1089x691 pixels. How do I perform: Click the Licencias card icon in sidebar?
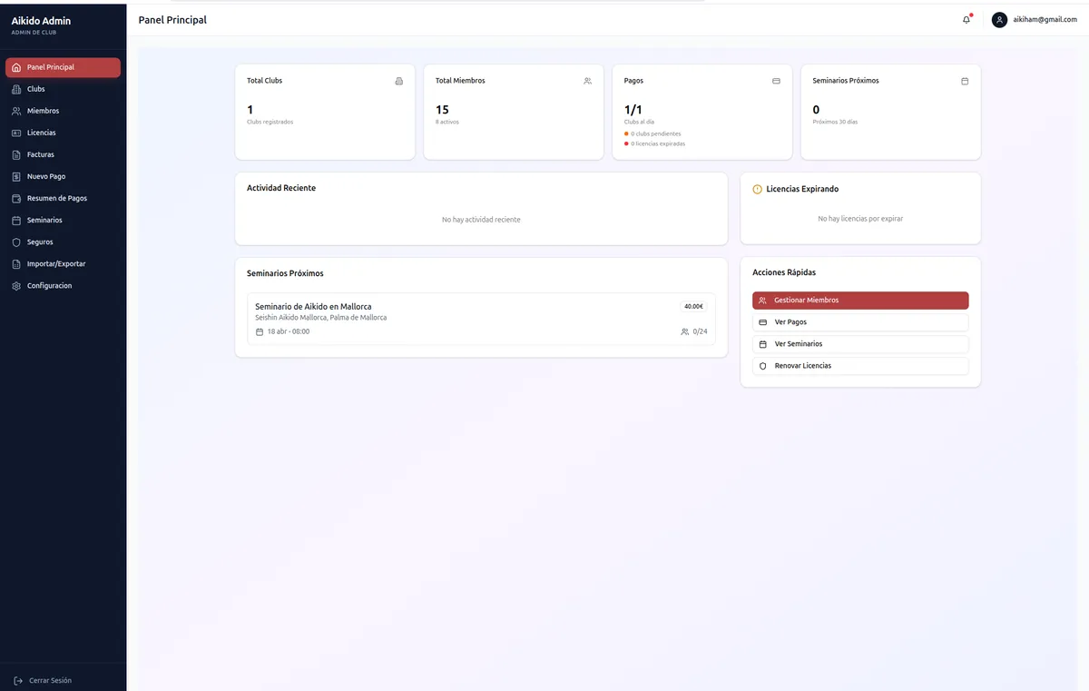16,133
